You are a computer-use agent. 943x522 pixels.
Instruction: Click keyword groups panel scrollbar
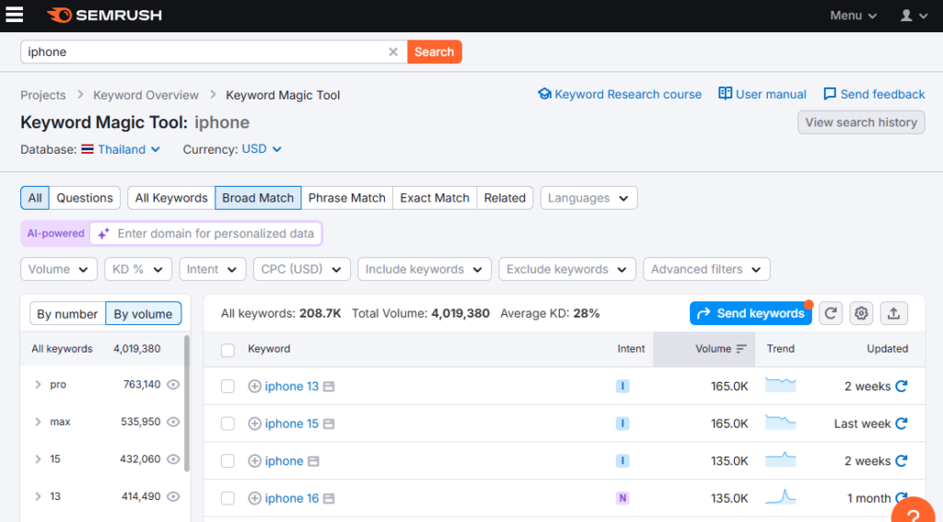point(187,403)
